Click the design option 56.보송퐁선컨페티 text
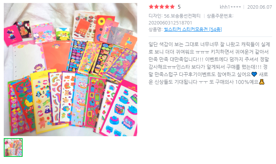Viewport: 276px width, 164px height. [182, 16]
